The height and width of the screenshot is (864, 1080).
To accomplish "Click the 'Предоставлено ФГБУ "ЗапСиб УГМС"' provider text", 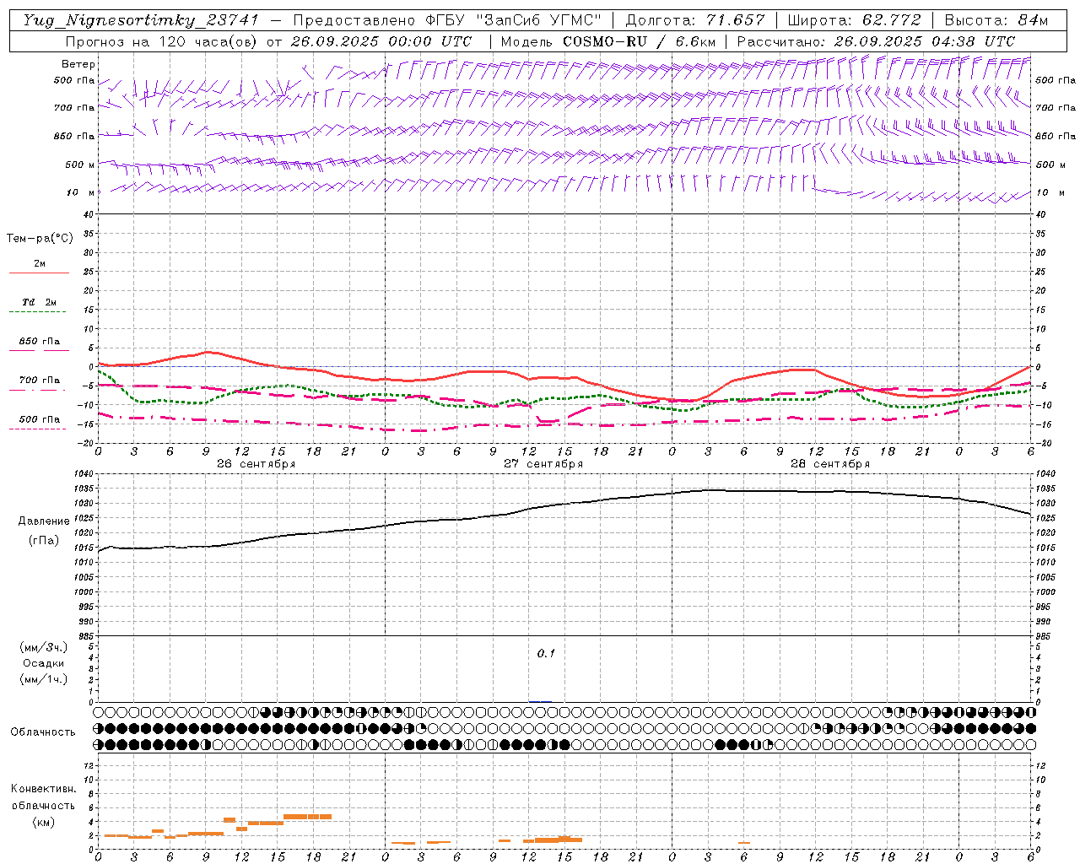I will point(447,20).
